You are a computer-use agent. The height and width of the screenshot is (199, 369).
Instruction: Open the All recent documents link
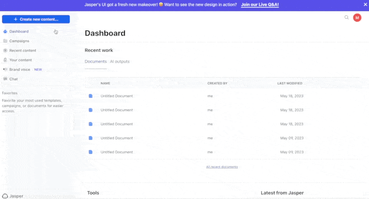pos(222,167)
